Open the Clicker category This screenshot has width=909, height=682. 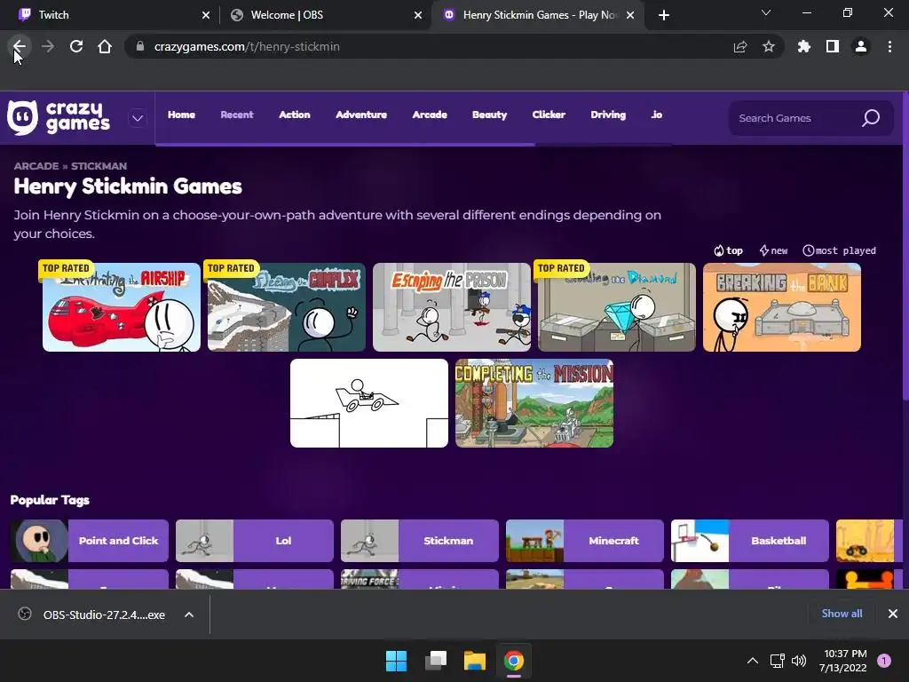click(549, 115)
